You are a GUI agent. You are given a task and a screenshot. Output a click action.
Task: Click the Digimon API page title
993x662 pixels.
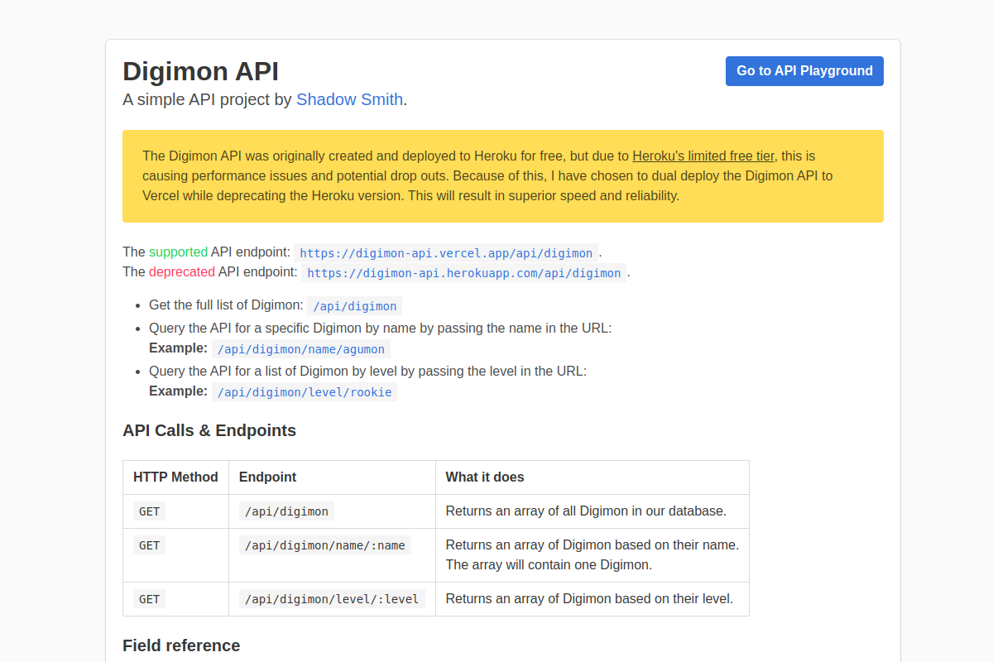pos(200,71)
